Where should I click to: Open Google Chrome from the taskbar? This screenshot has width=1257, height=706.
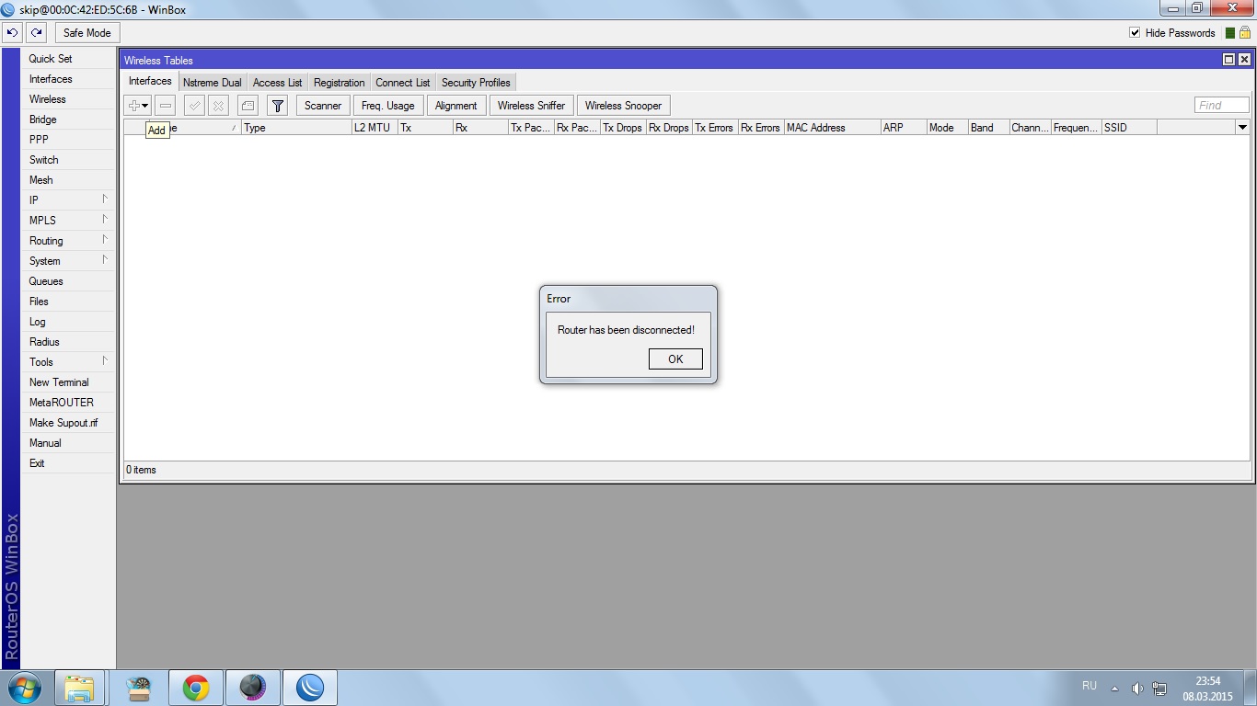click(x=195, y=688)
